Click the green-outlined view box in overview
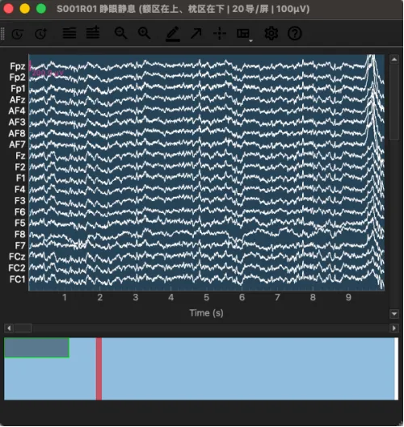This screenshot has width=404, height=427. (x=36, y=347)
